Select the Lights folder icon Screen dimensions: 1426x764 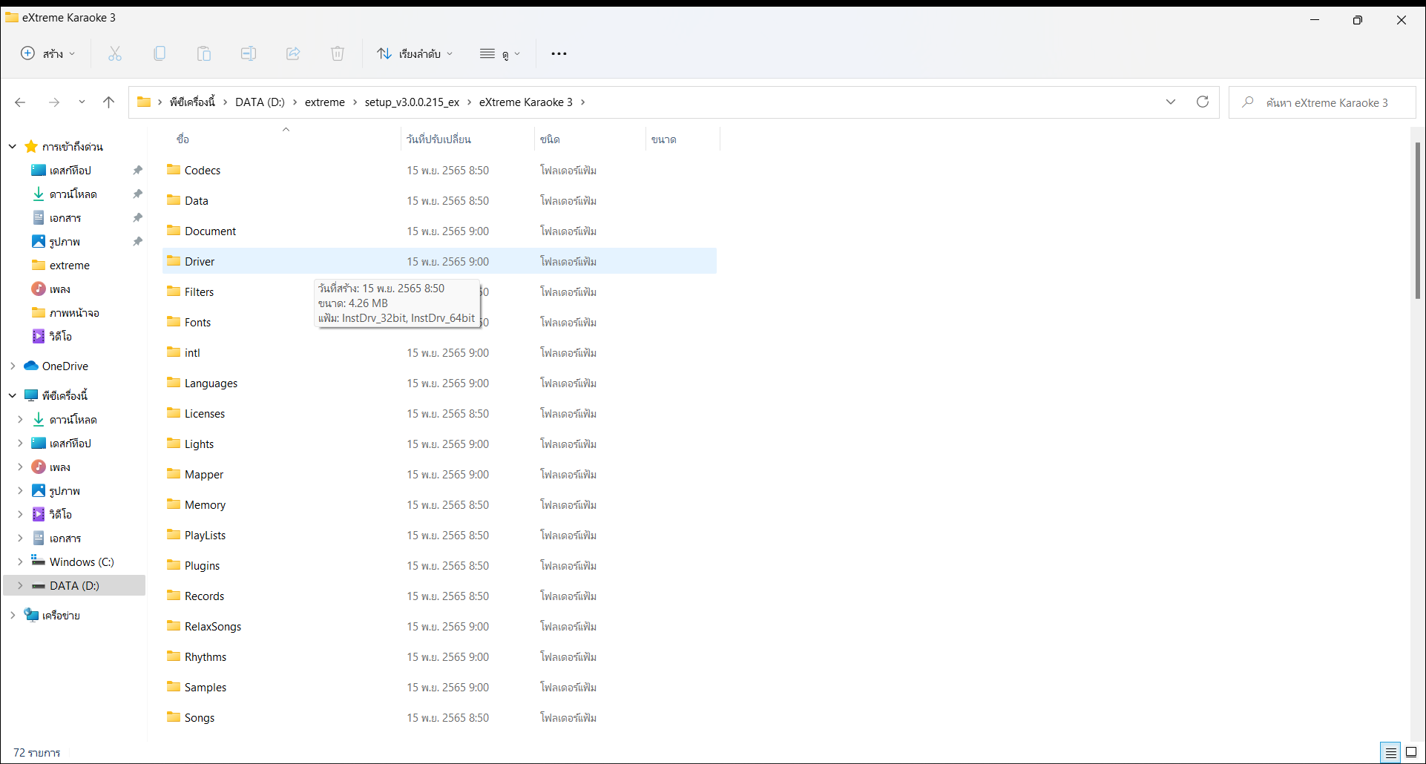point(174,444)
